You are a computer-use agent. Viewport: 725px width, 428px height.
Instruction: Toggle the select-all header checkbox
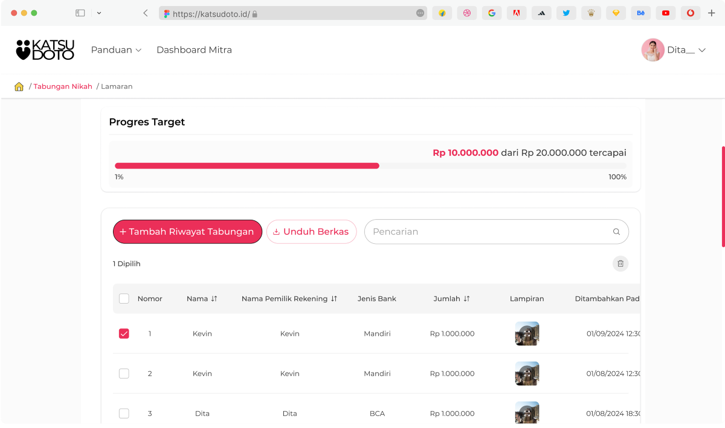click(124, 299)
